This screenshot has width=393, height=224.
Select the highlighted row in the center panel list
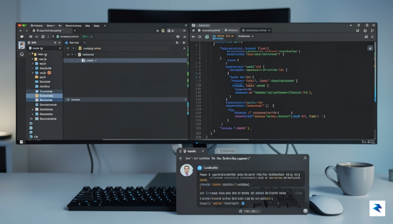pyautogui.click(x=125, y=60)
